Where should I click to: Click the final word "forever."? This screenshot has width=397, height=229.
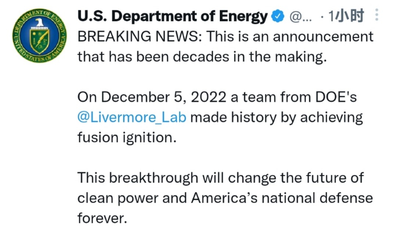pos(102,218)
